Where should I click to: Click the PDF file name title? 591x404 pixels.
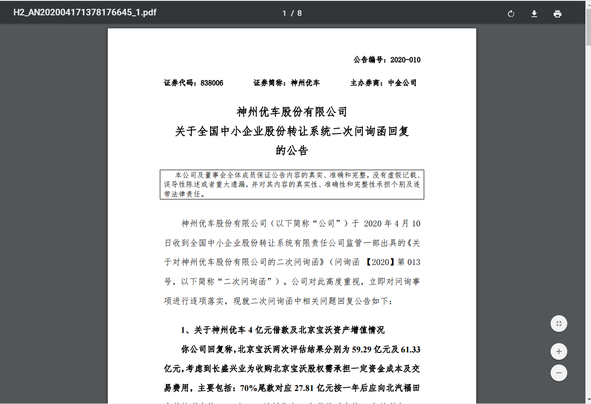(85, 13)
